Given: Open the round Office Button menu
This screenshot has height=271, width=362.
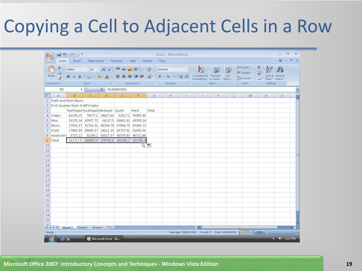Looking at the screenshot, I should (x=49, y=57).
